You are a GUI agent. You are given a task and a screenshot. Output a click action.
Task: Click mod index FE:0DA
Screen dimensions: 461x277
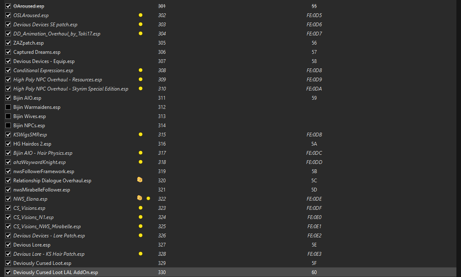point(314,88)
